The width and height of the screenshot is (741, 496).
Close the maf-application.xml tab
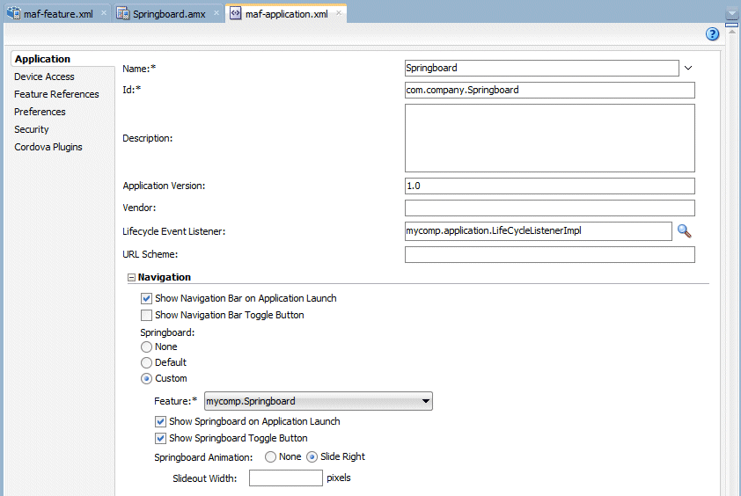338,13
